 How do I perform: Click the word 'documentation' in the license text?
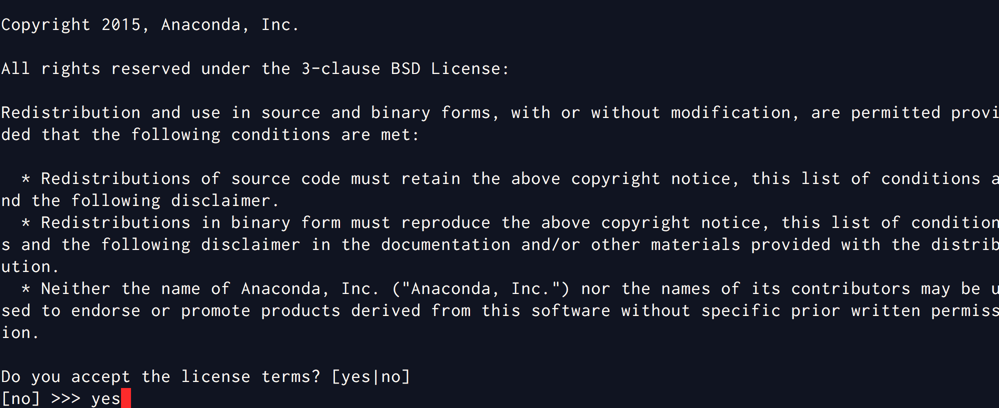(445, 244)
